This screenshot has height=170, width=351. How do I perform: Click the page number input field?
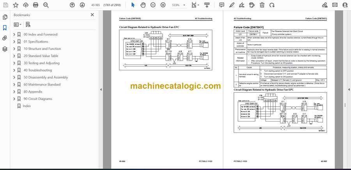(96, 5)
